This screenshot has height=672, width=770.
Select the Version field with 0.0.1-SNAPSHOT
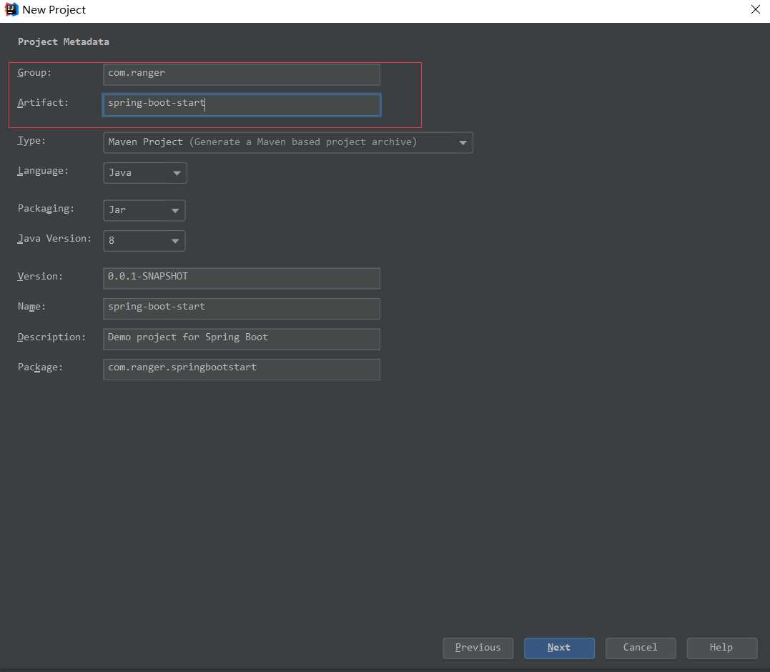tap(241, 277)
